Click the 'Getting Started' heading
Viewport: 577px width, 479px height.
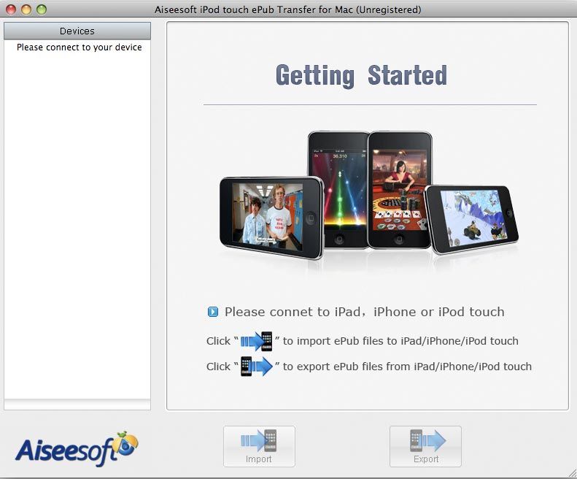pos(361,75)
